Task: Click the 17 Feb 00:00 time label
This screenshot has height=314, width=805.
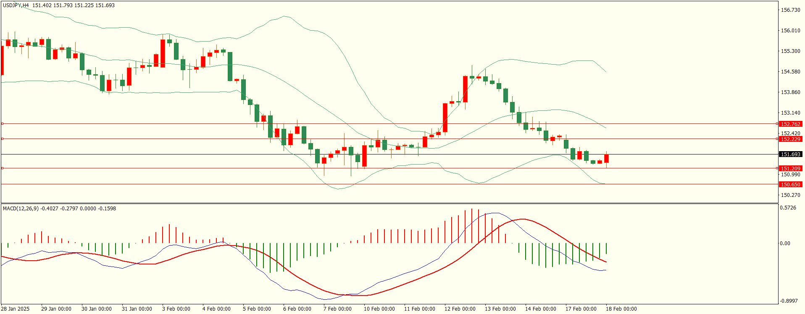Action: 581,309
